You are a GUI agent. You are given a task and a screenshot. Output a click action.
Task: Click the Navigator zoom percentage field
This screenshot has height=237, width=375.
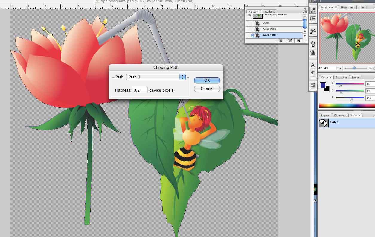[327, 68]
